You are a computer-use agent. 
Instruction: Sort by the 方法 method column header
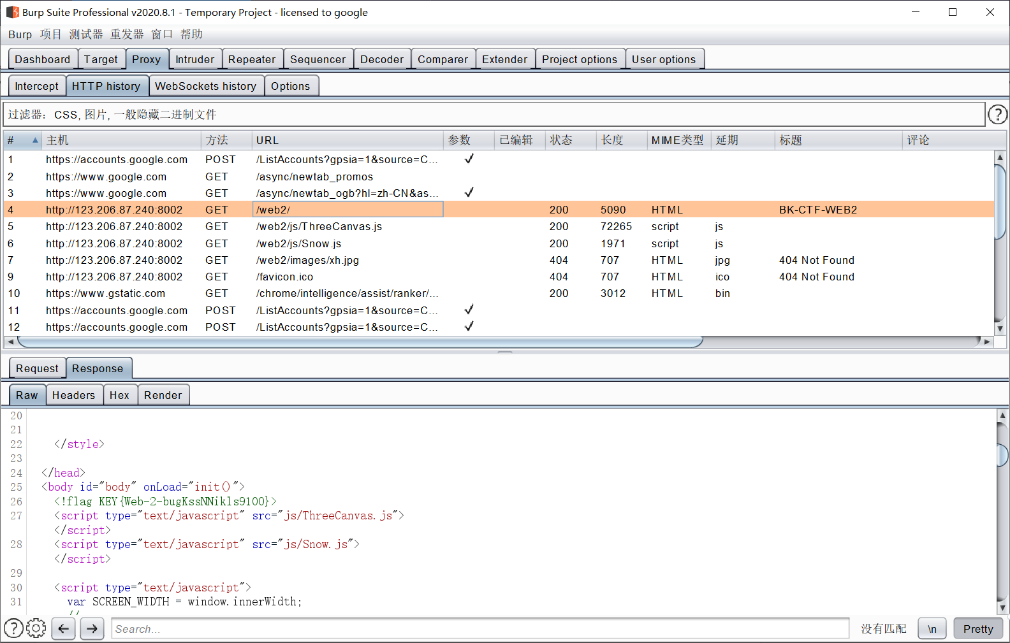[x=226, y=140]
